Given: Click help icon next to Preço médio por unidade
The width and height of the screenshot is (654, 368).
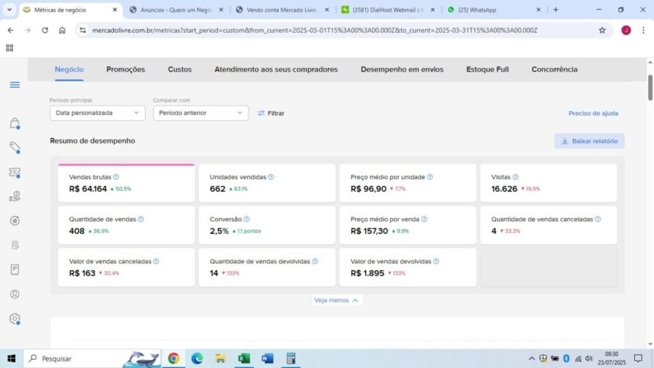Looking at the screenshot, I should pyautogui.click(x=430, y=177).
